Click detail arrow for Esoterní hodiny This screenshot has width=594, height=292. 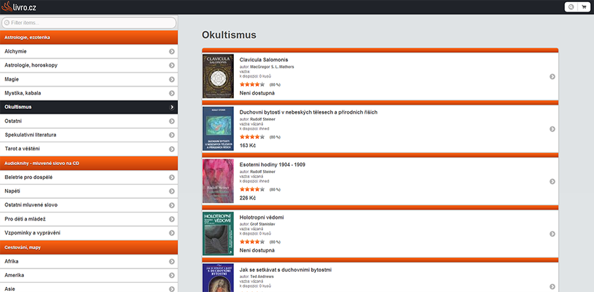[x=552, y=181]
